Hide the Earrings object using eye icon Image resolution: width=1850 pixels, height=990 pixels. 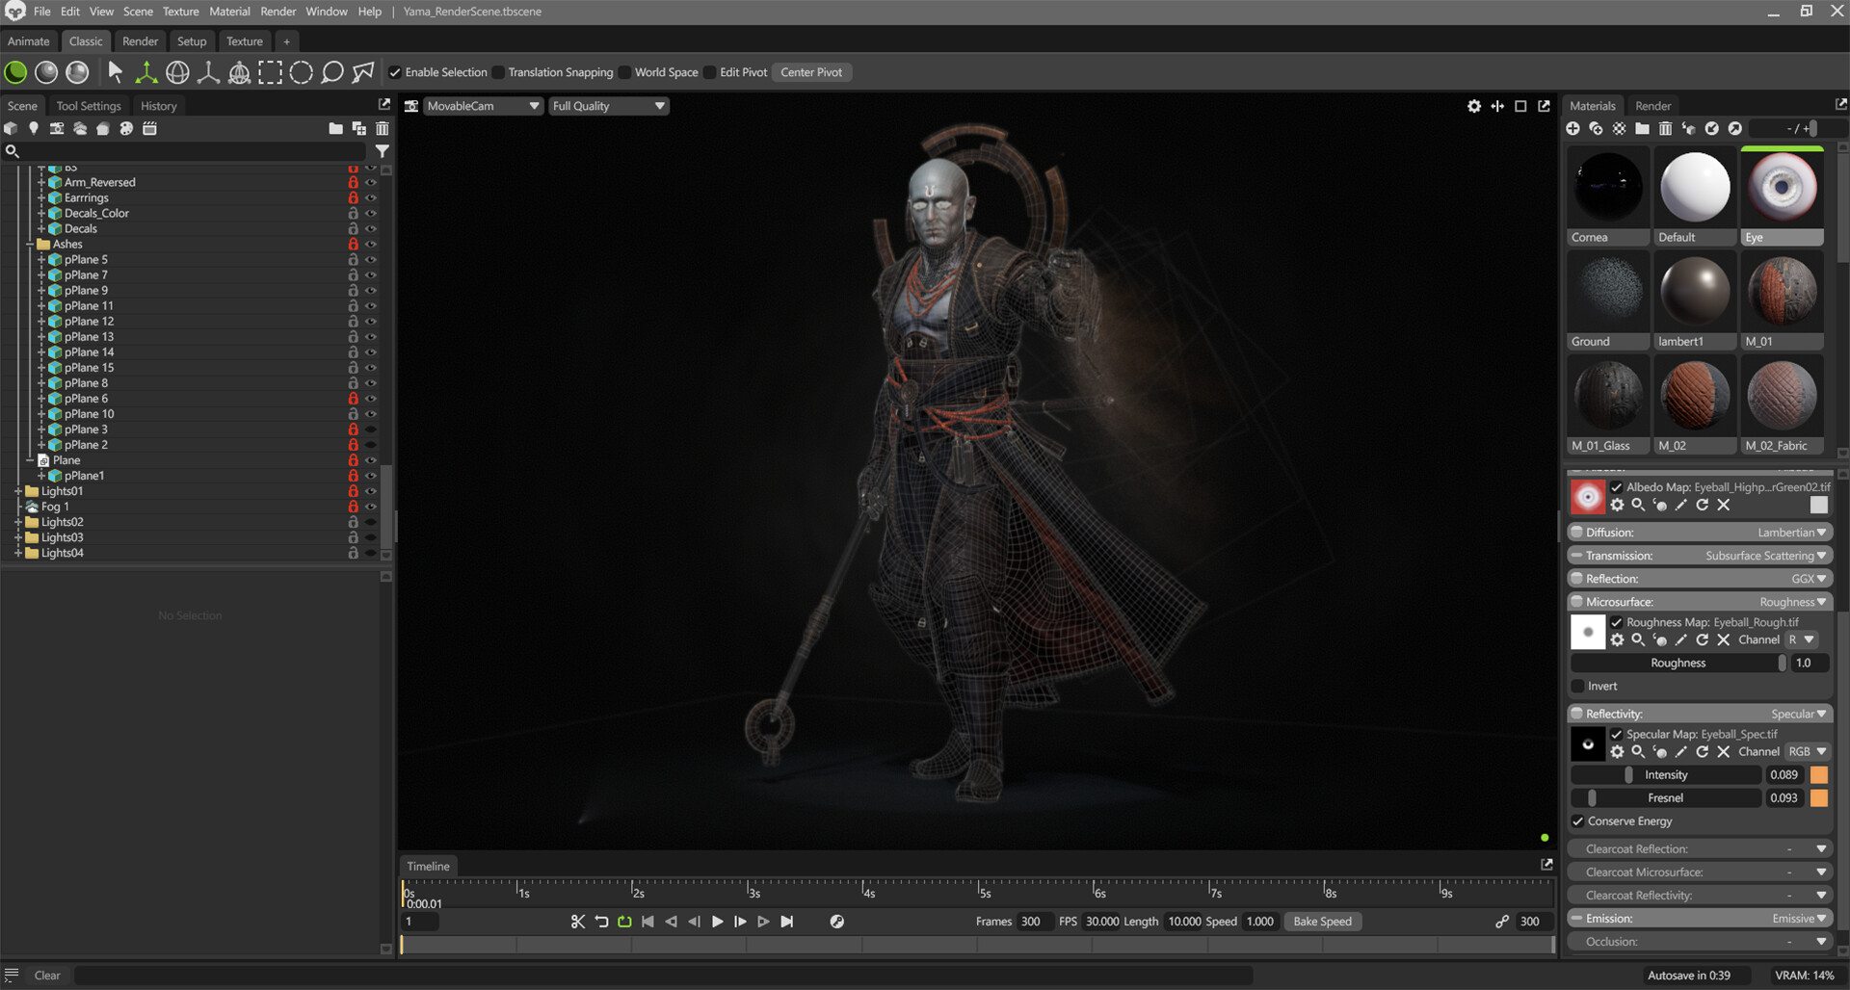371,197
